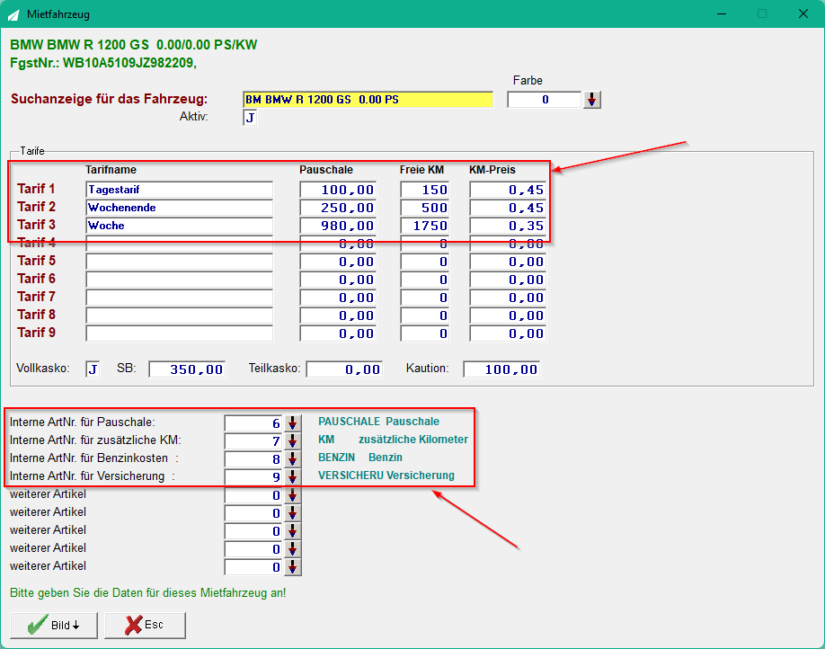Open lookup arrow of last weiterer Artikel
This screenshot has width=825, height=649.
click(x=293, y=567)
